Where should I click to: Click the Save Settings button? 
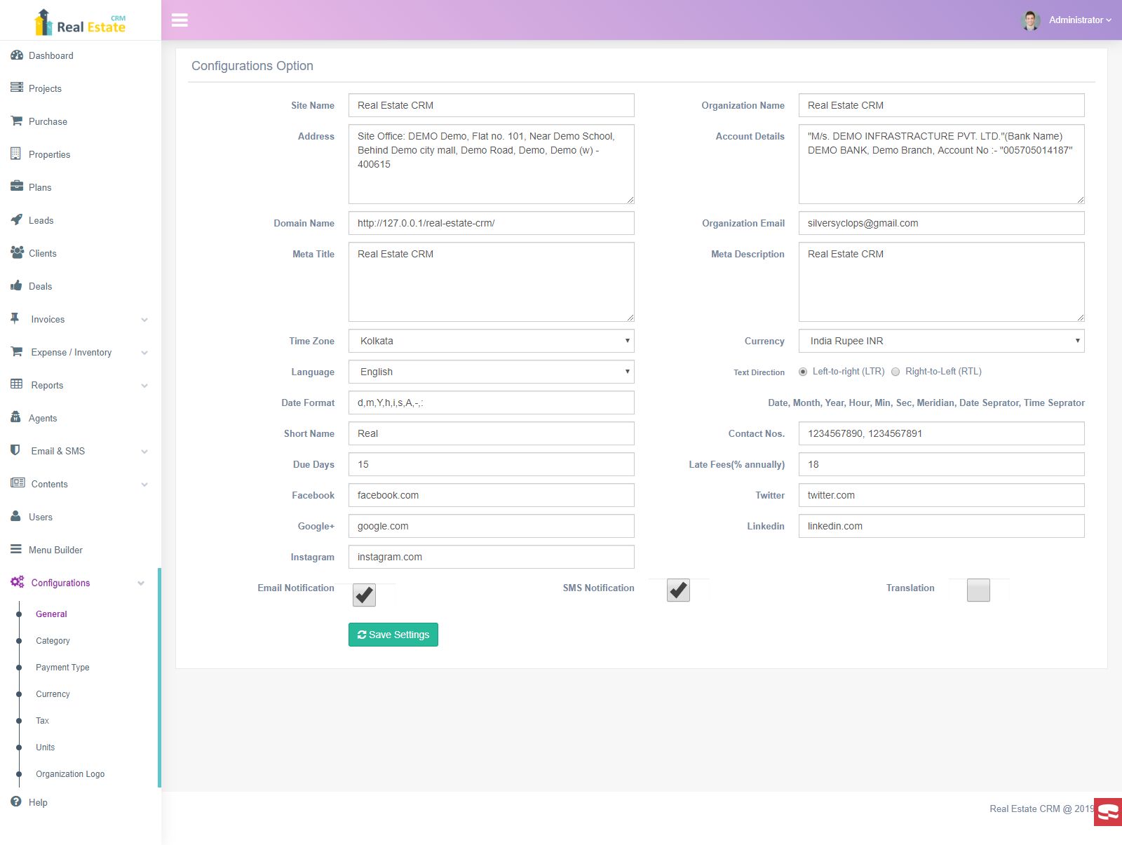[393, 635]
